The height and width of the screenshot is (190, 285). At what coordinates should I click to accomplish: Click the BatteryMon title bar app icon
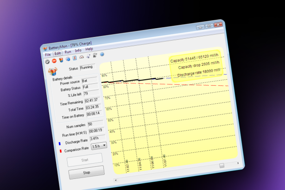coord(45,49)
